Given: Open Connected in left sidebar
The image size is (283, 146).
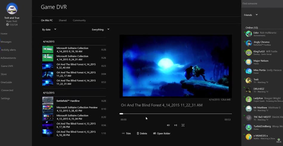Looking at the screenshot, I should [7, 90].
